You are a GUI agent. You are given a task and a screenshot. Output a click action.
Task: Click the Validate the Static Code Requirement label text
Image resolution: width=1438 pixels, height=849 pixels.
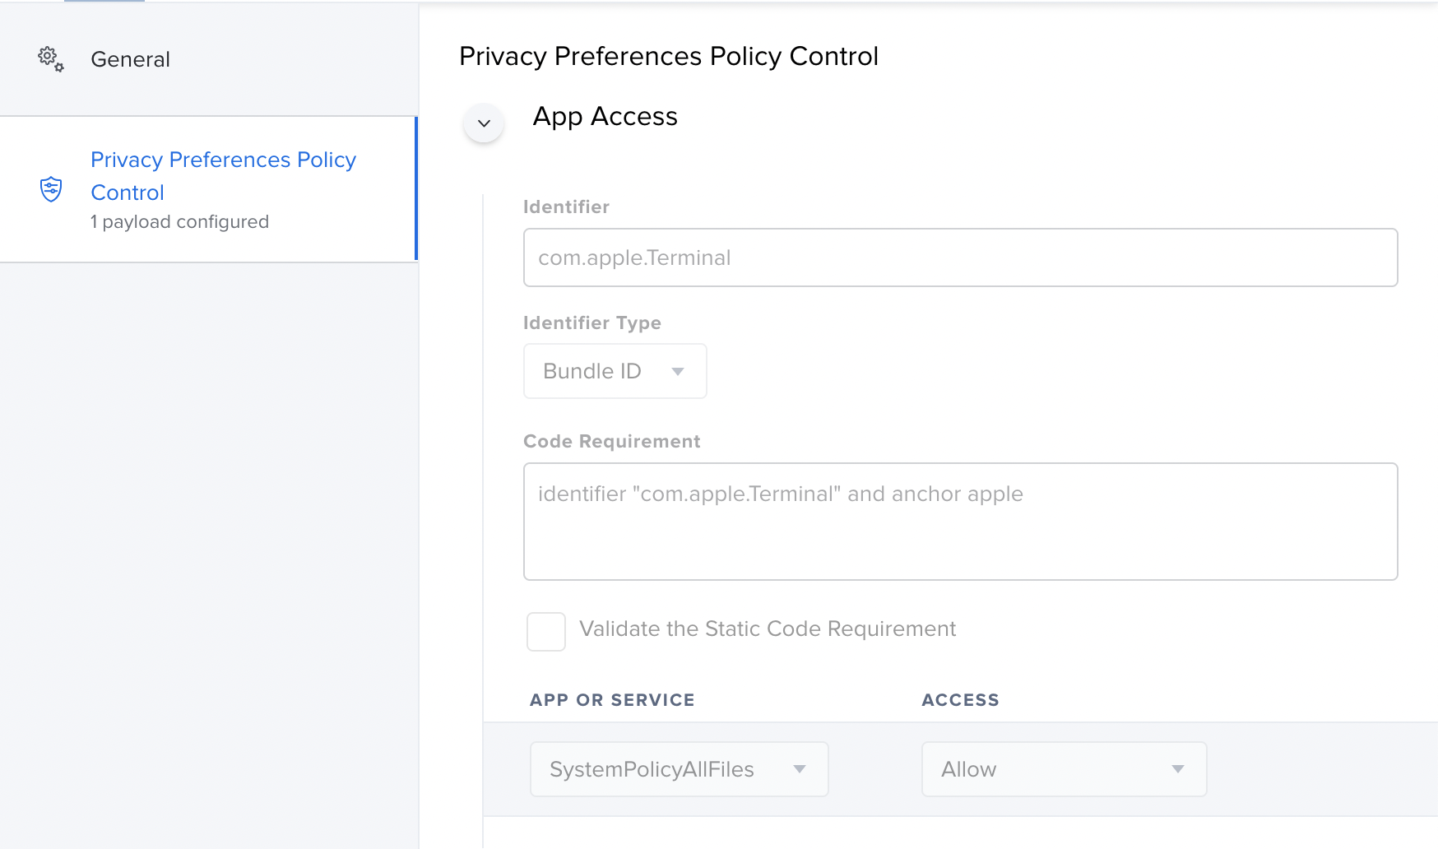point(767,629)
